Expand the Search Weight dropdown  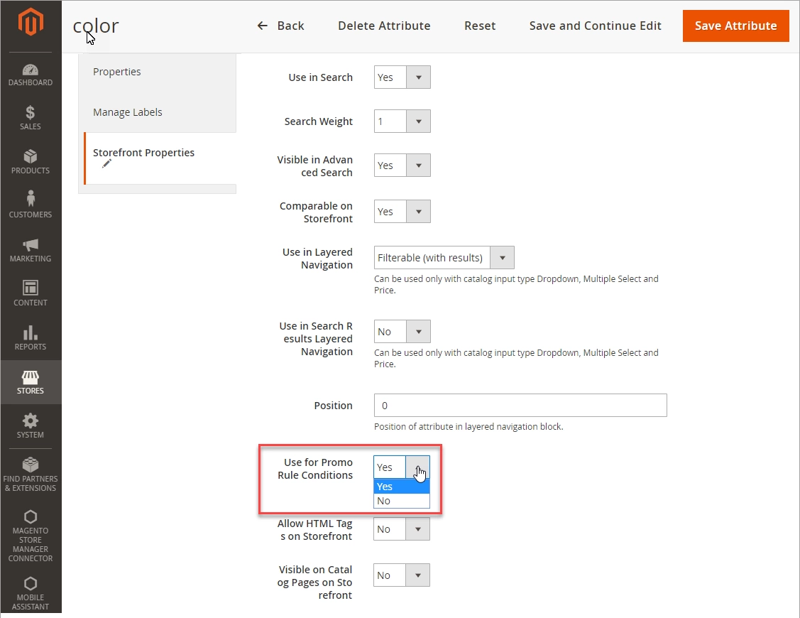(x=418, y=121)
